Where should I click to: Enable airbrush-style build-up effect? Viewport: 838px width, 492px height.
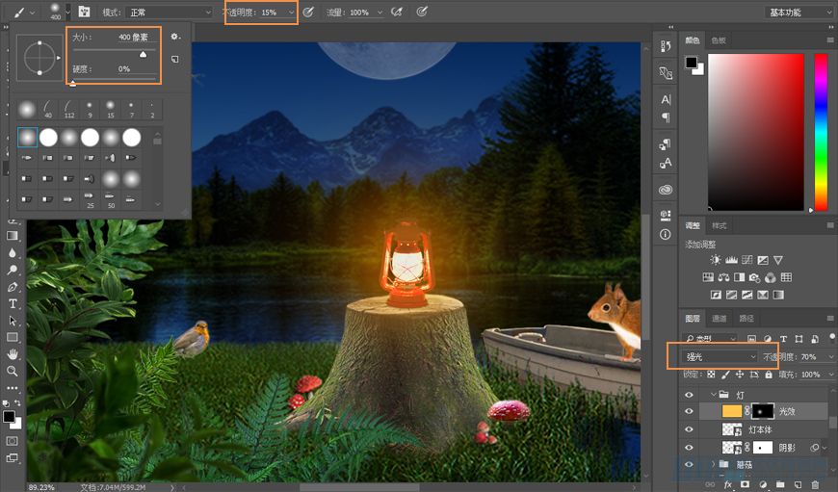(x=397, y=12)
